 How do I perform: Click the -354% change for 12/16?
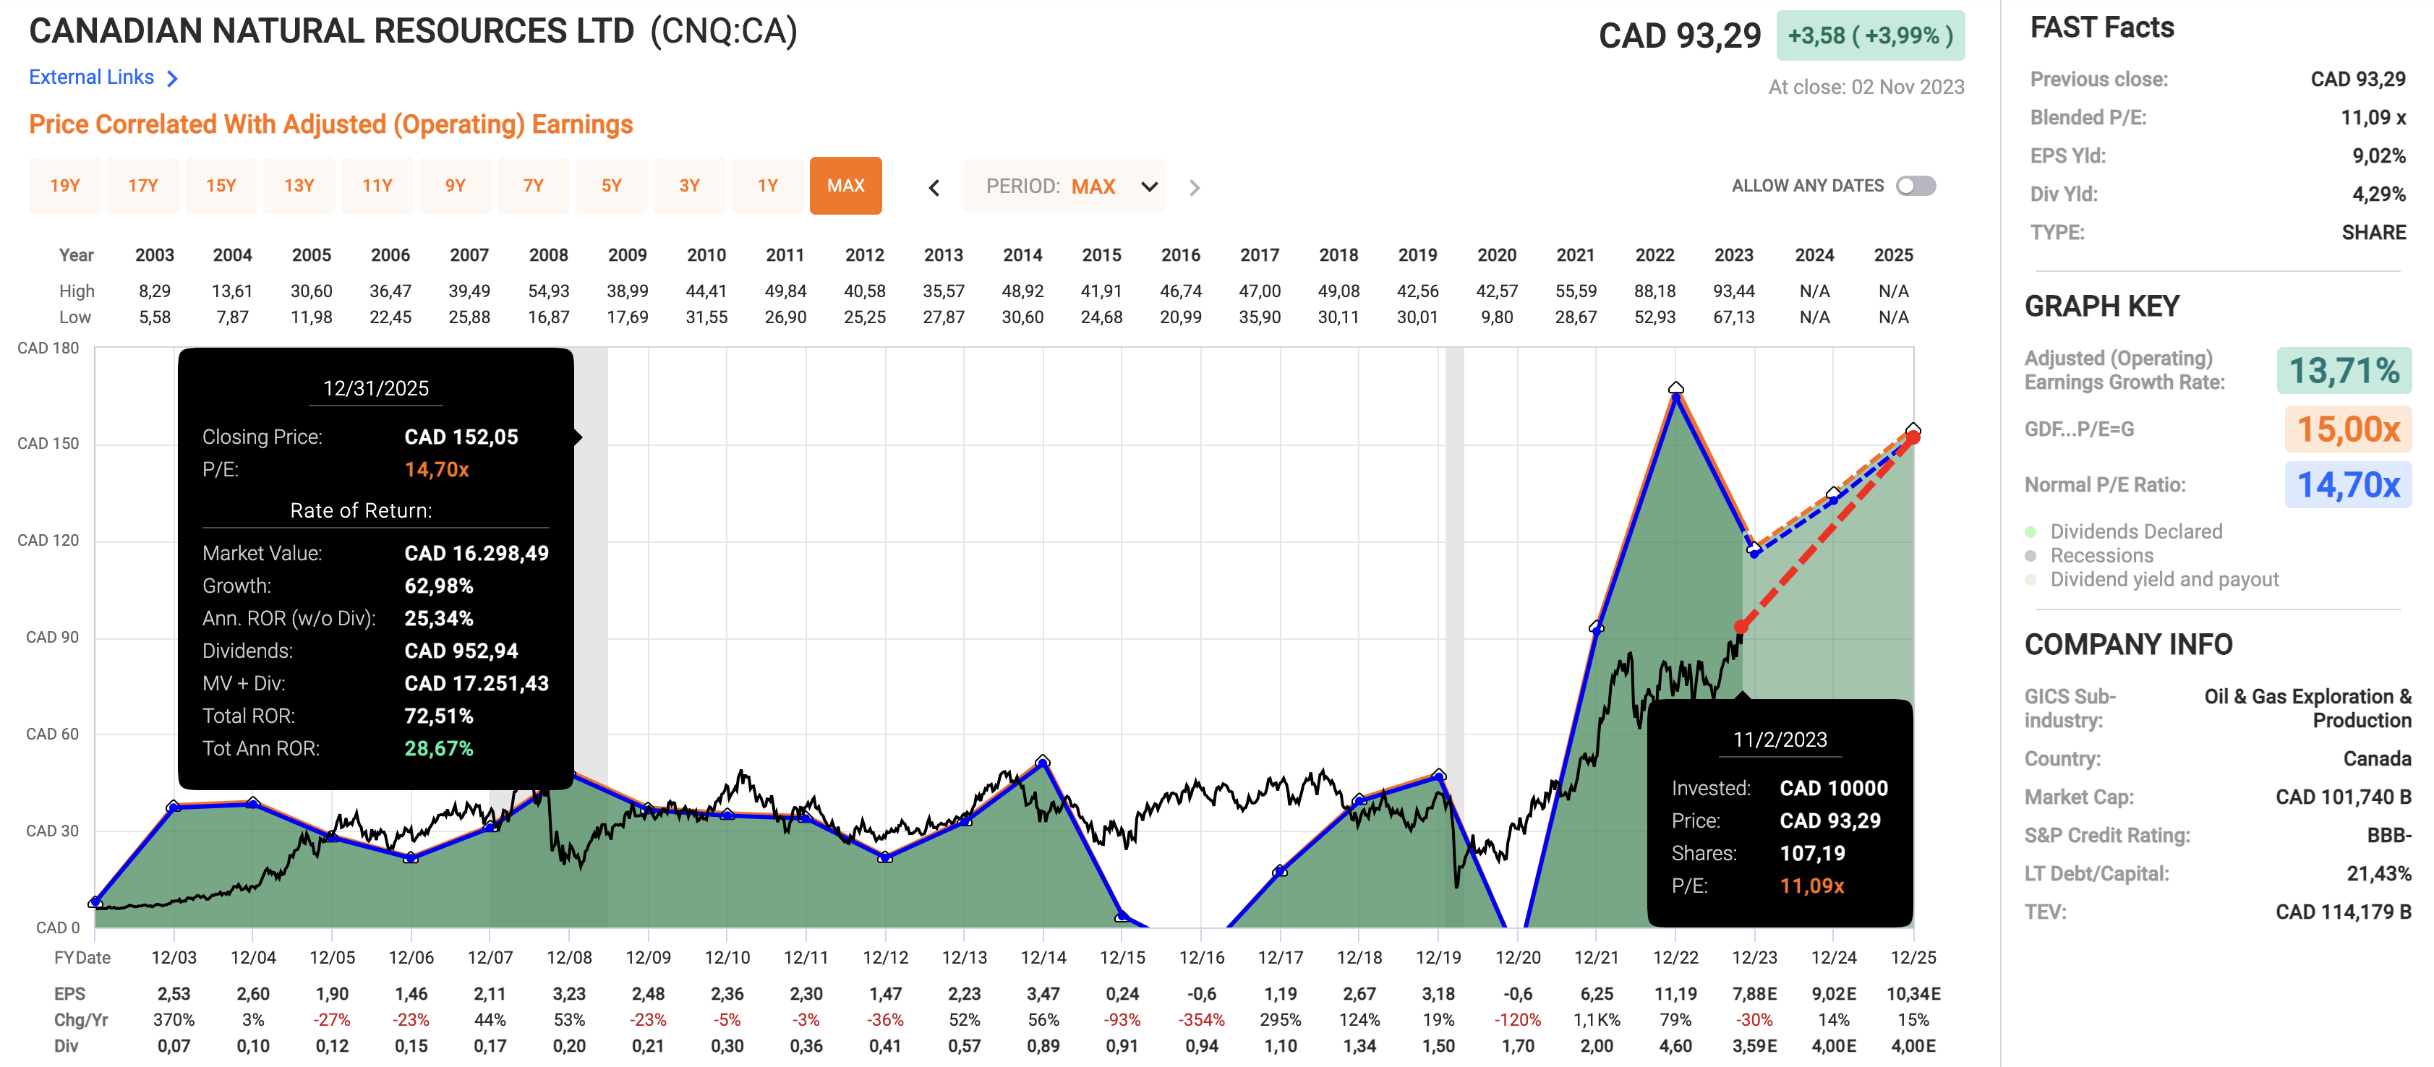(x=1201, y=1020)
